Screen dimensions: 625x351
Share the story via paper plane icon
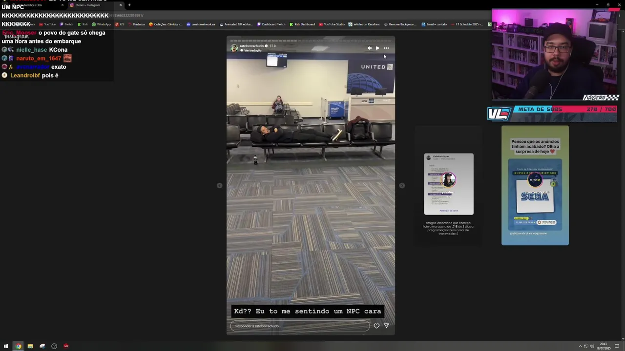pyautogui.click(x=386, y=326)
